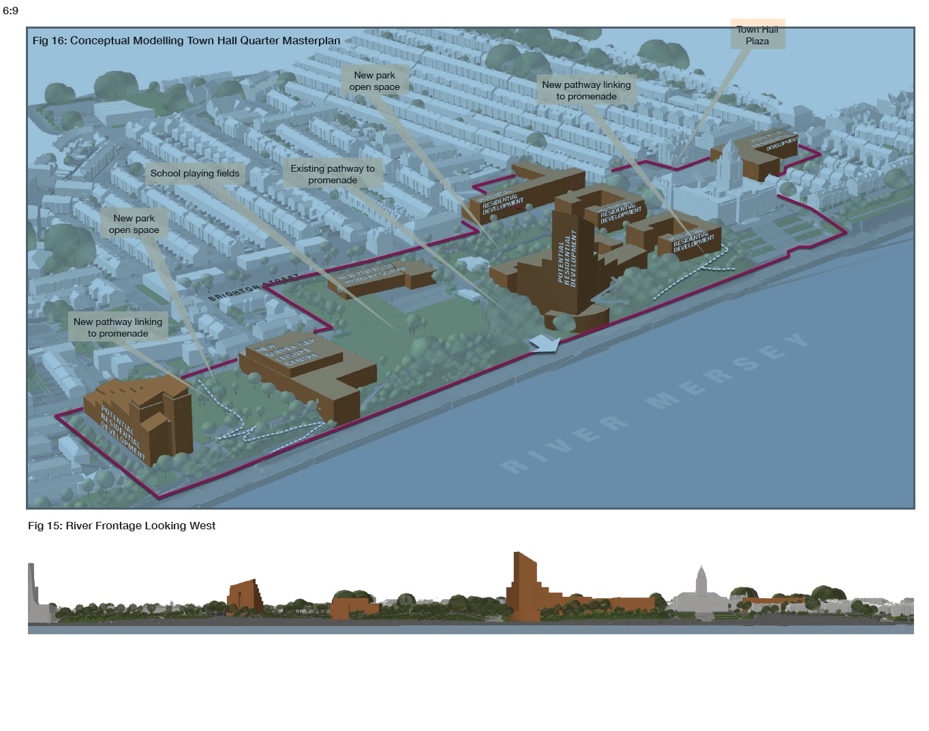Click the blue arrow on the promenade
929x731 pixels.
coord(545,344)
